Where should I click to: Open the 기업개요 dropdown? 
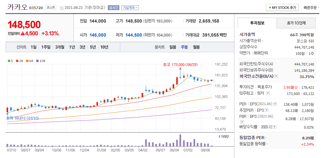[130, 8]
